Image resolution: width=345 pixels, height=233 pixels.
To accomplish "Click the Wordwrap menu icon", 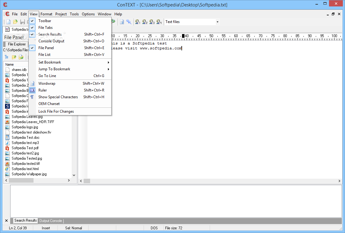I will click(32, 83).
